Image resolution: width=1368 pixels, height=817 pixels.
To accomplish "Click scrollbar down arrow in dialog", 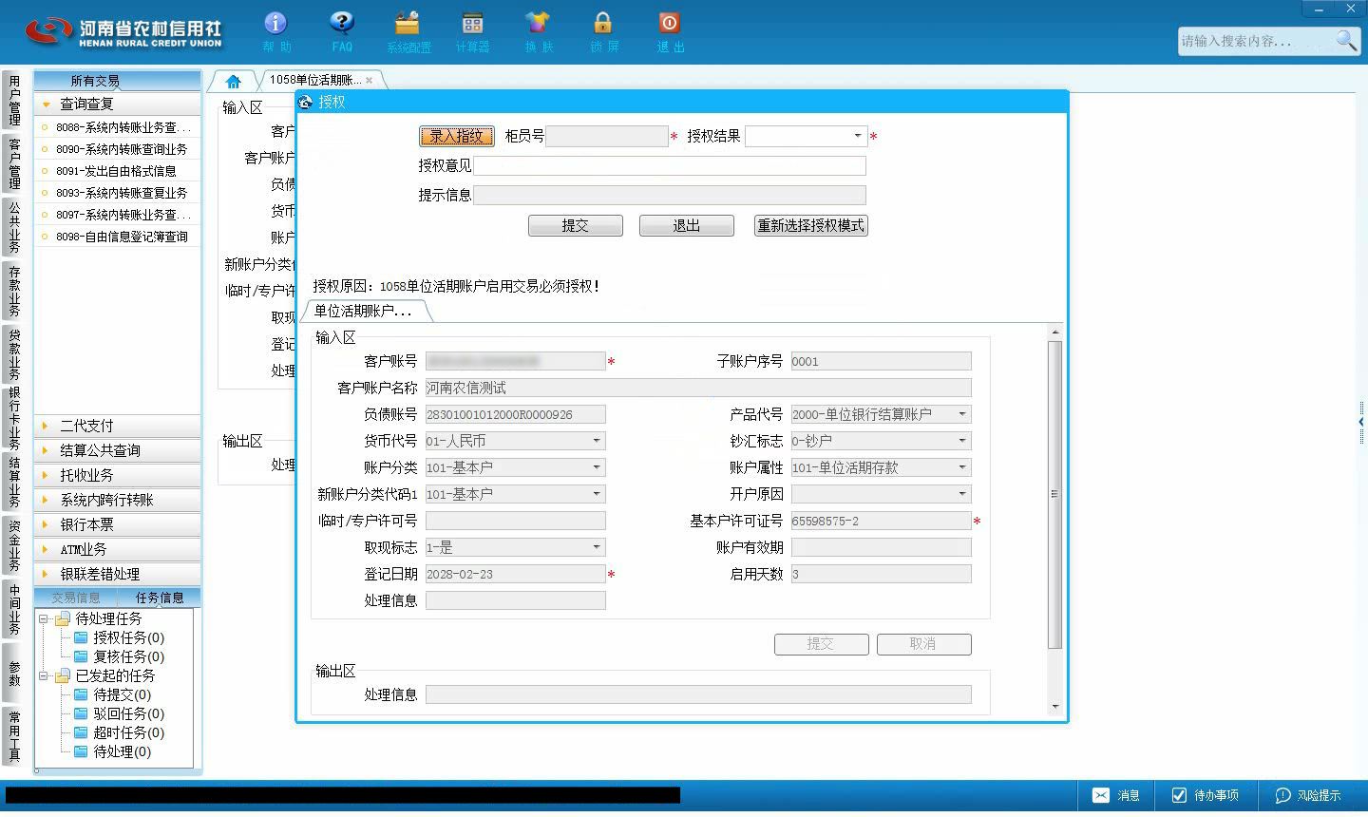I will [1054, 707].
